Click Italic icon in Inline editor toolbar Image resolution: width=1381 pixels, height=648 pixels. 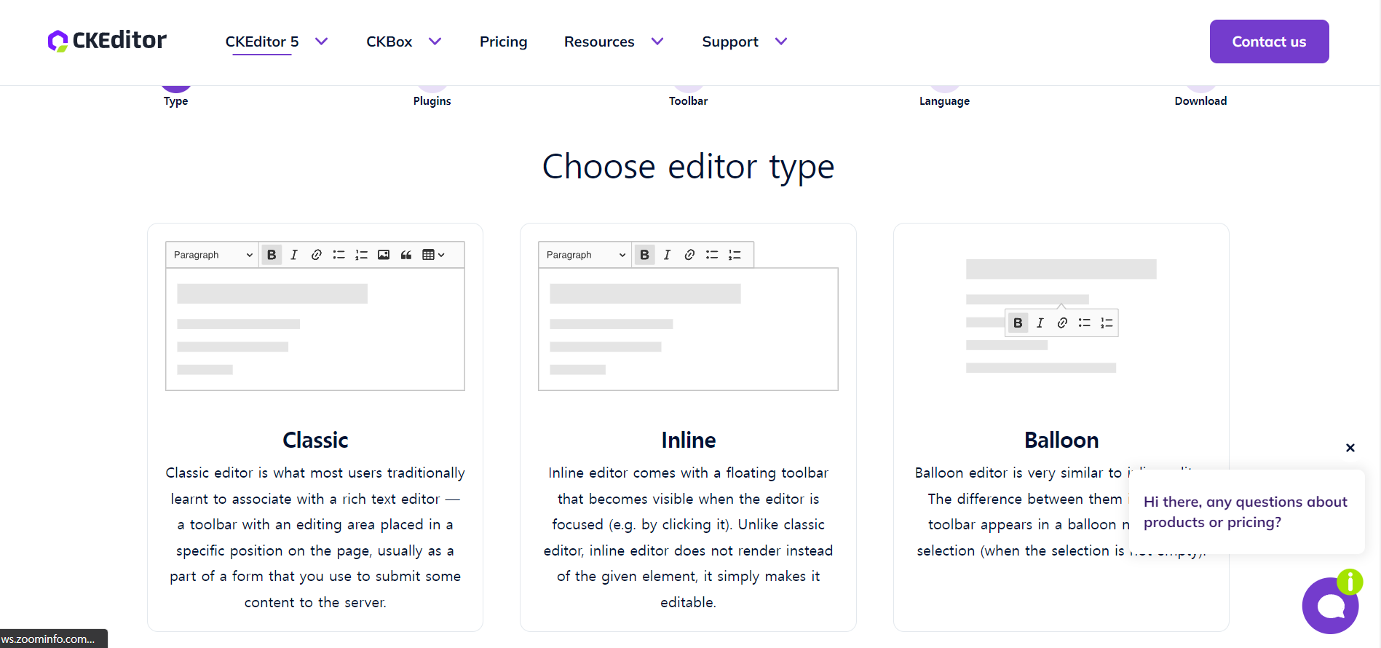pos(667,255)
